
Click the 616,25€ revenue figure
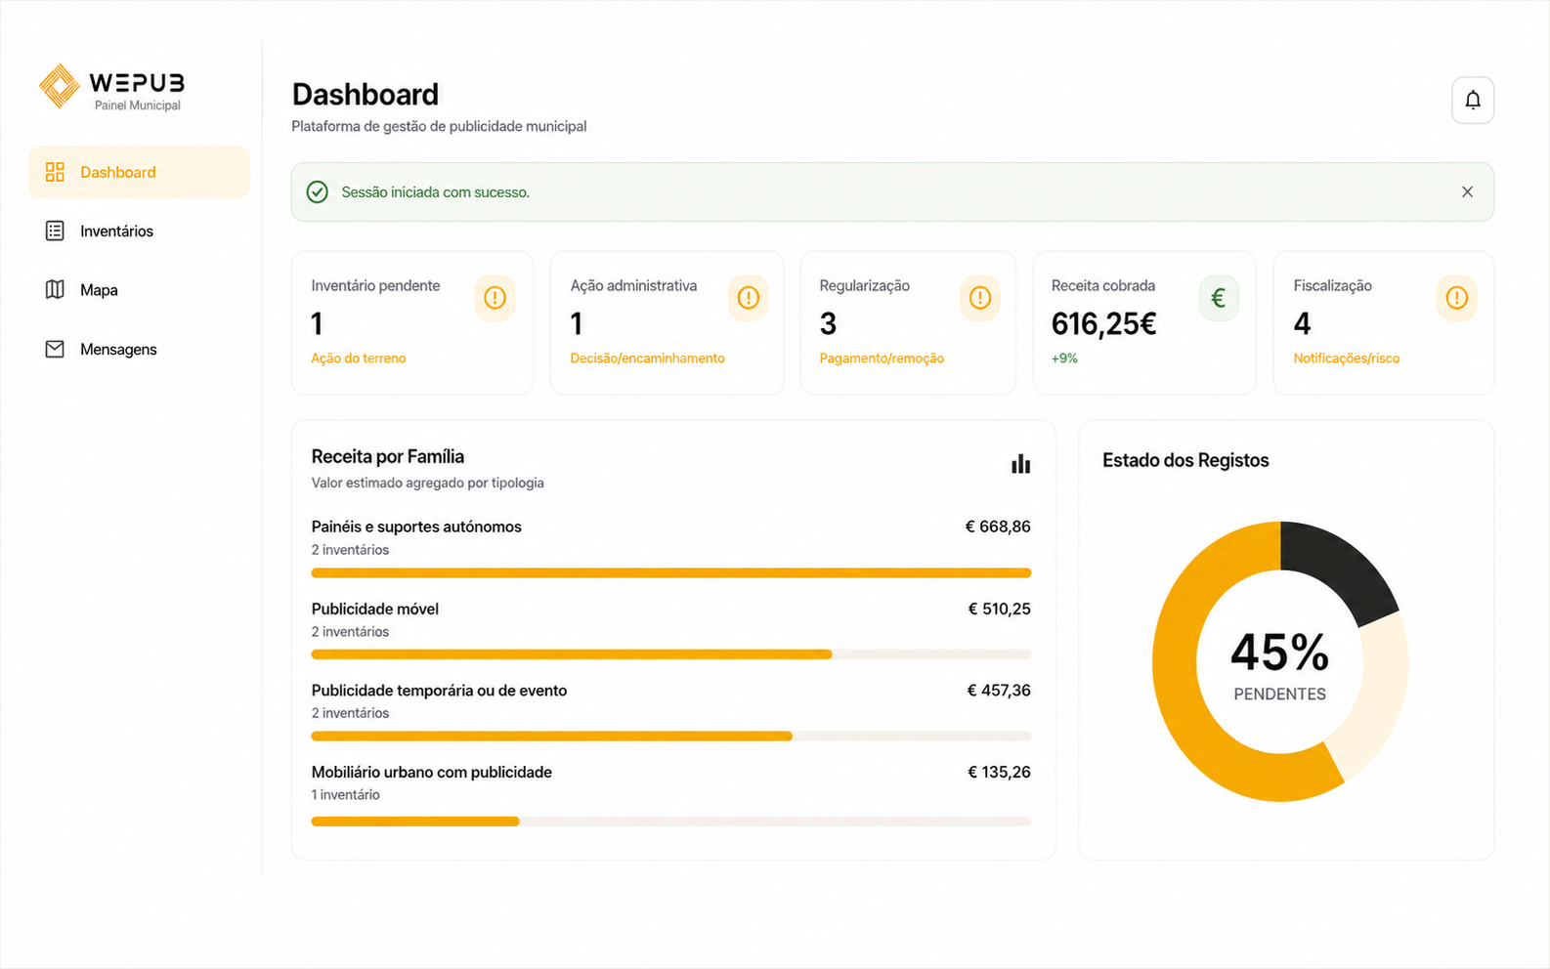pyautogui.click(x=1104, y=323)
